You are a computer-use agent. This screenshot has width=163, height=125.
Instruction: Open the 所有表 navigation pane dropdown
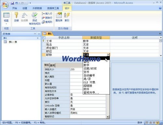pos(35,34)
